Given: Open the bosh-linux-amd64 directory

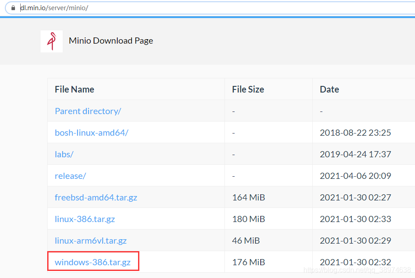Looking at the screenshot, I should tap(91, 132).
